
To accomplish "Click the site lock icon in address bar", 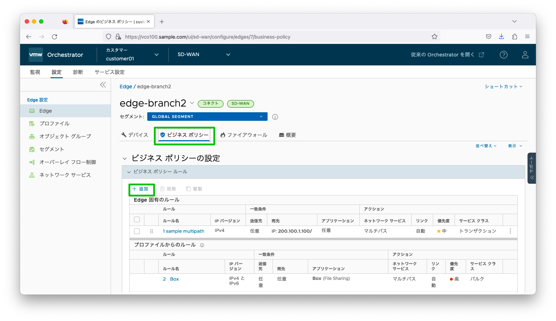I will coord(118,36).
